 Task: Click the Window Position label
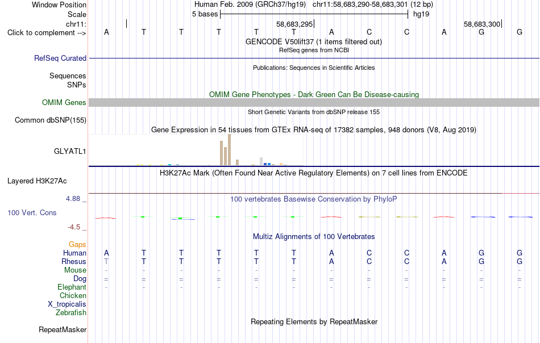pos(59,5)
